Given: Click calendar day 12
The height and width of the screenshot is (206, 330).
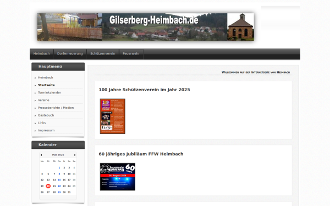Looking at the screenshot, I should coord(42,180).
